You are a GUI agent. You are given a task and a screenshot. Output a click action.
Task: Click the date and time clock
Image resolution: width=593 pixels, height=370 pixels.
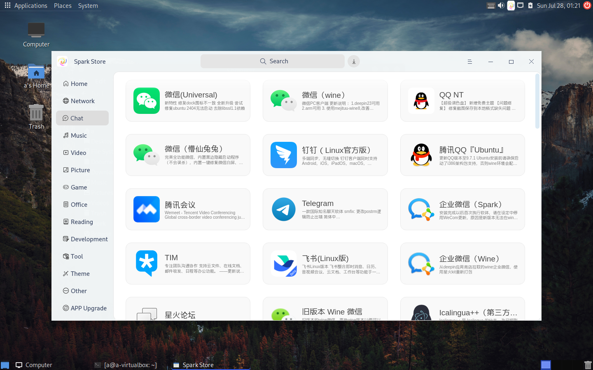558,5
